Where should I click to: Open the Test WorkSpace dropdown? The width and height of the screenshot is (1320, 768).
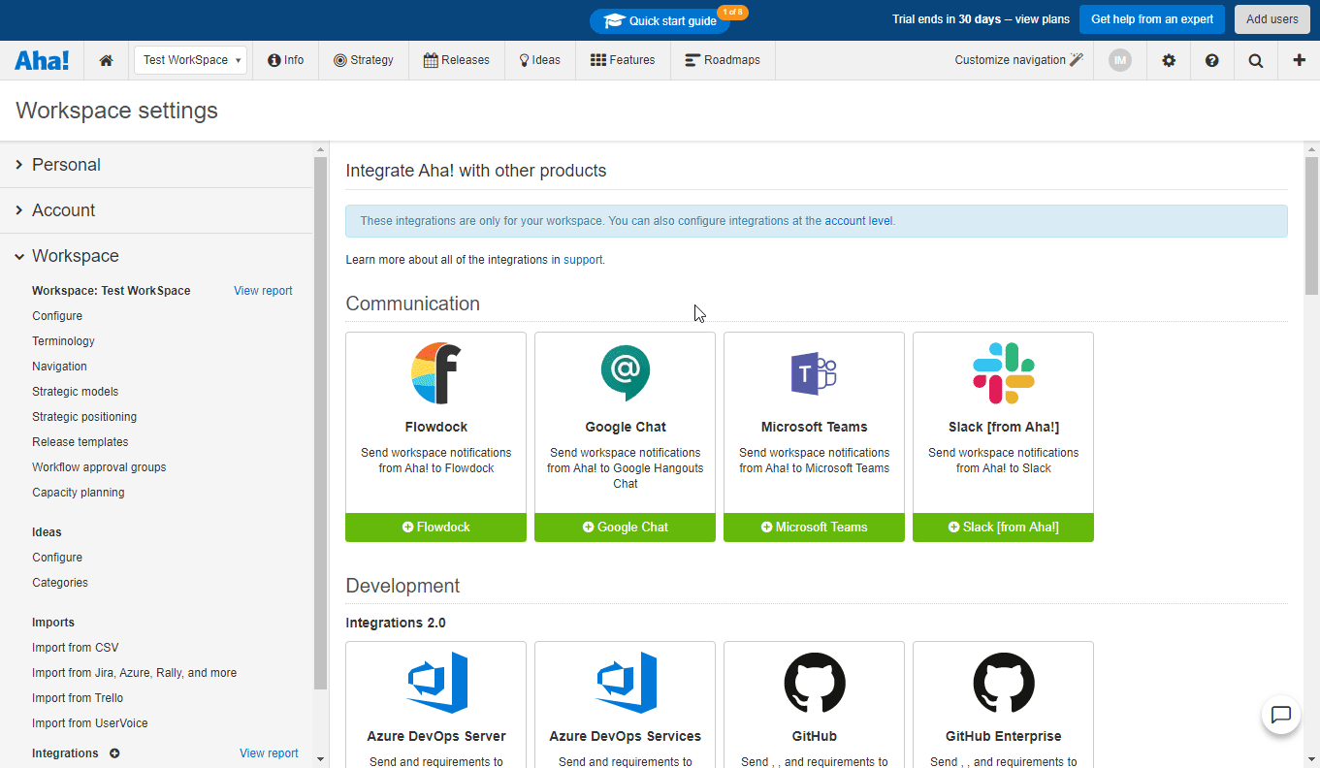point(190,60)
